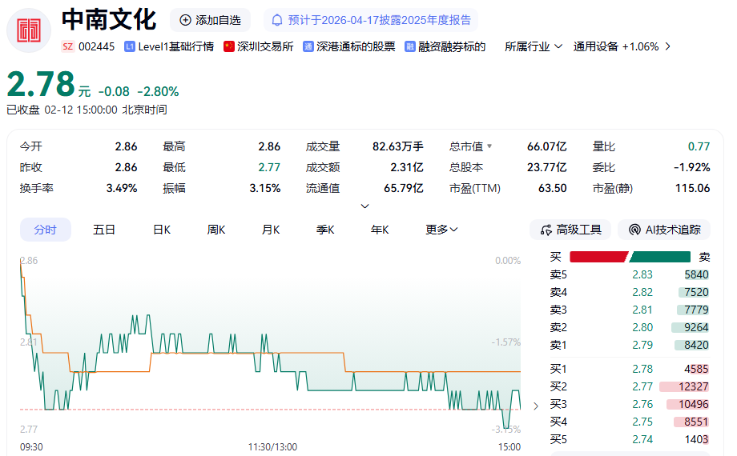Click the L1 Level1基础行情 badge icon
The width and height of the screenshot is (737, 456).
pos(130,46)
